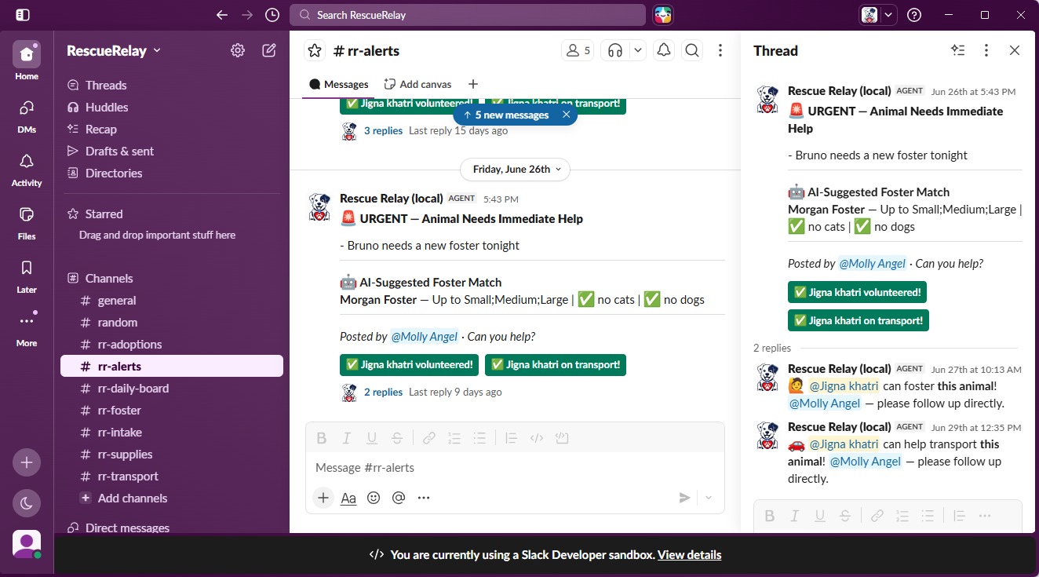1039x577 pixels.
Task: Expand huddle options chevron
Action: [x=638, y=51]
